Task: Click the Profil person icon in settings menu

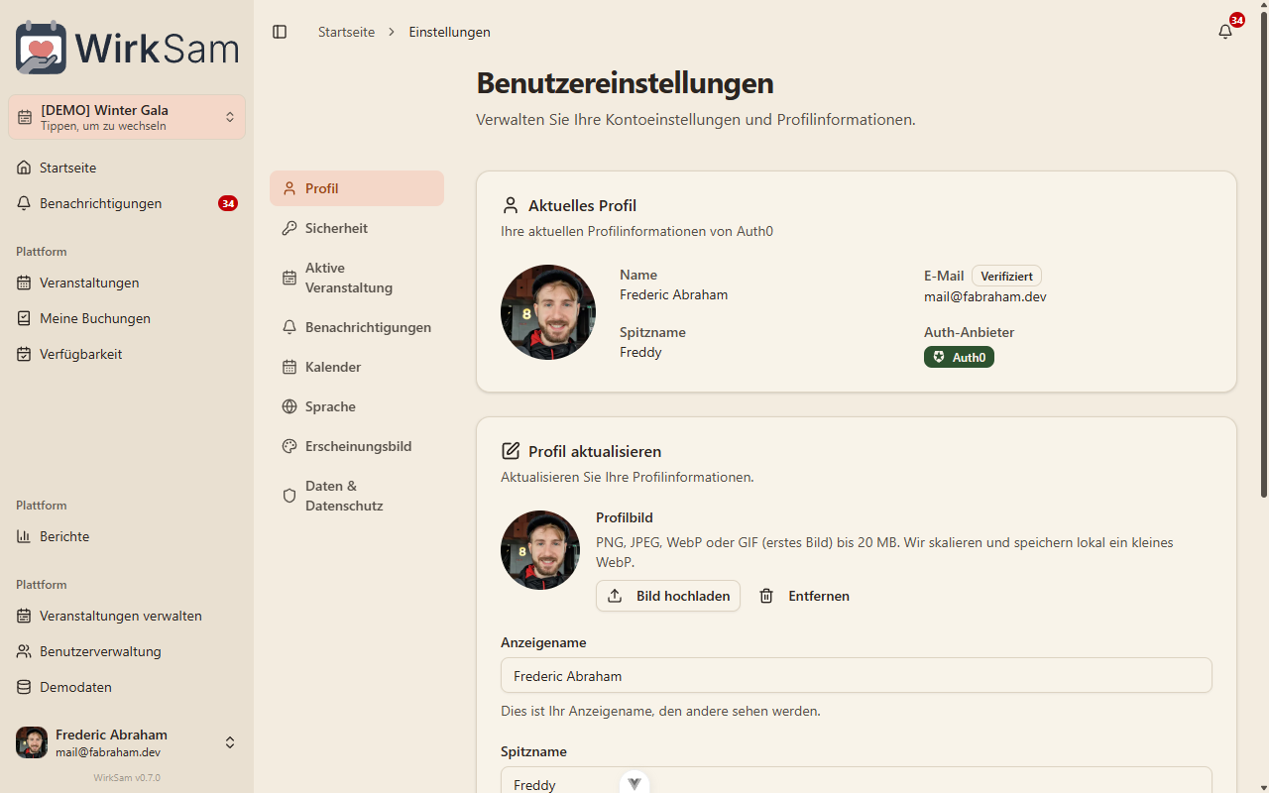Action: click(x=289, y=188)
